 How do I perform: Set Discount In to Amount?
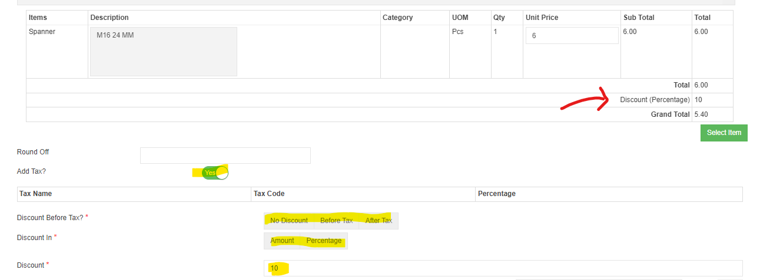[x=282, y=241]
